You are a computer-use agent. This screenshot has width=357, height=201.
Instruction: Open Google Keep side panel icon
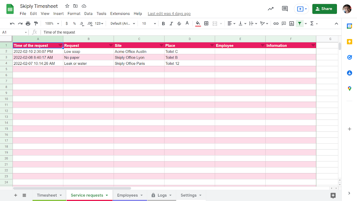(349, 42)
